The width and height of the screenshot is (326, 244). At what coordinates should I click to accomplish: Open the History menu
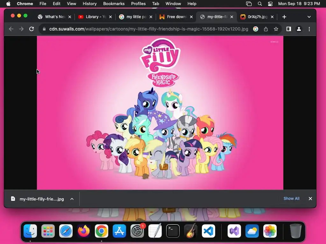(x=89, y=4)
